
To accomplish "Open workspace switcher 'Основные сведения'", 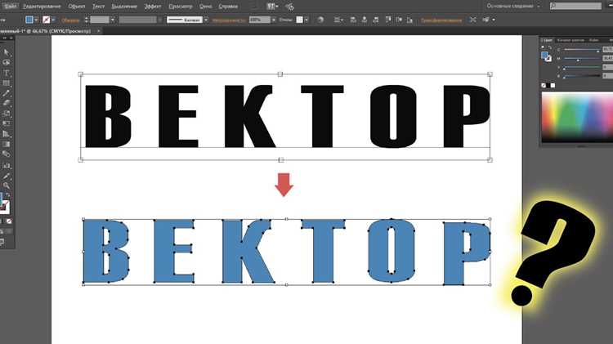I will pos(513,6).
